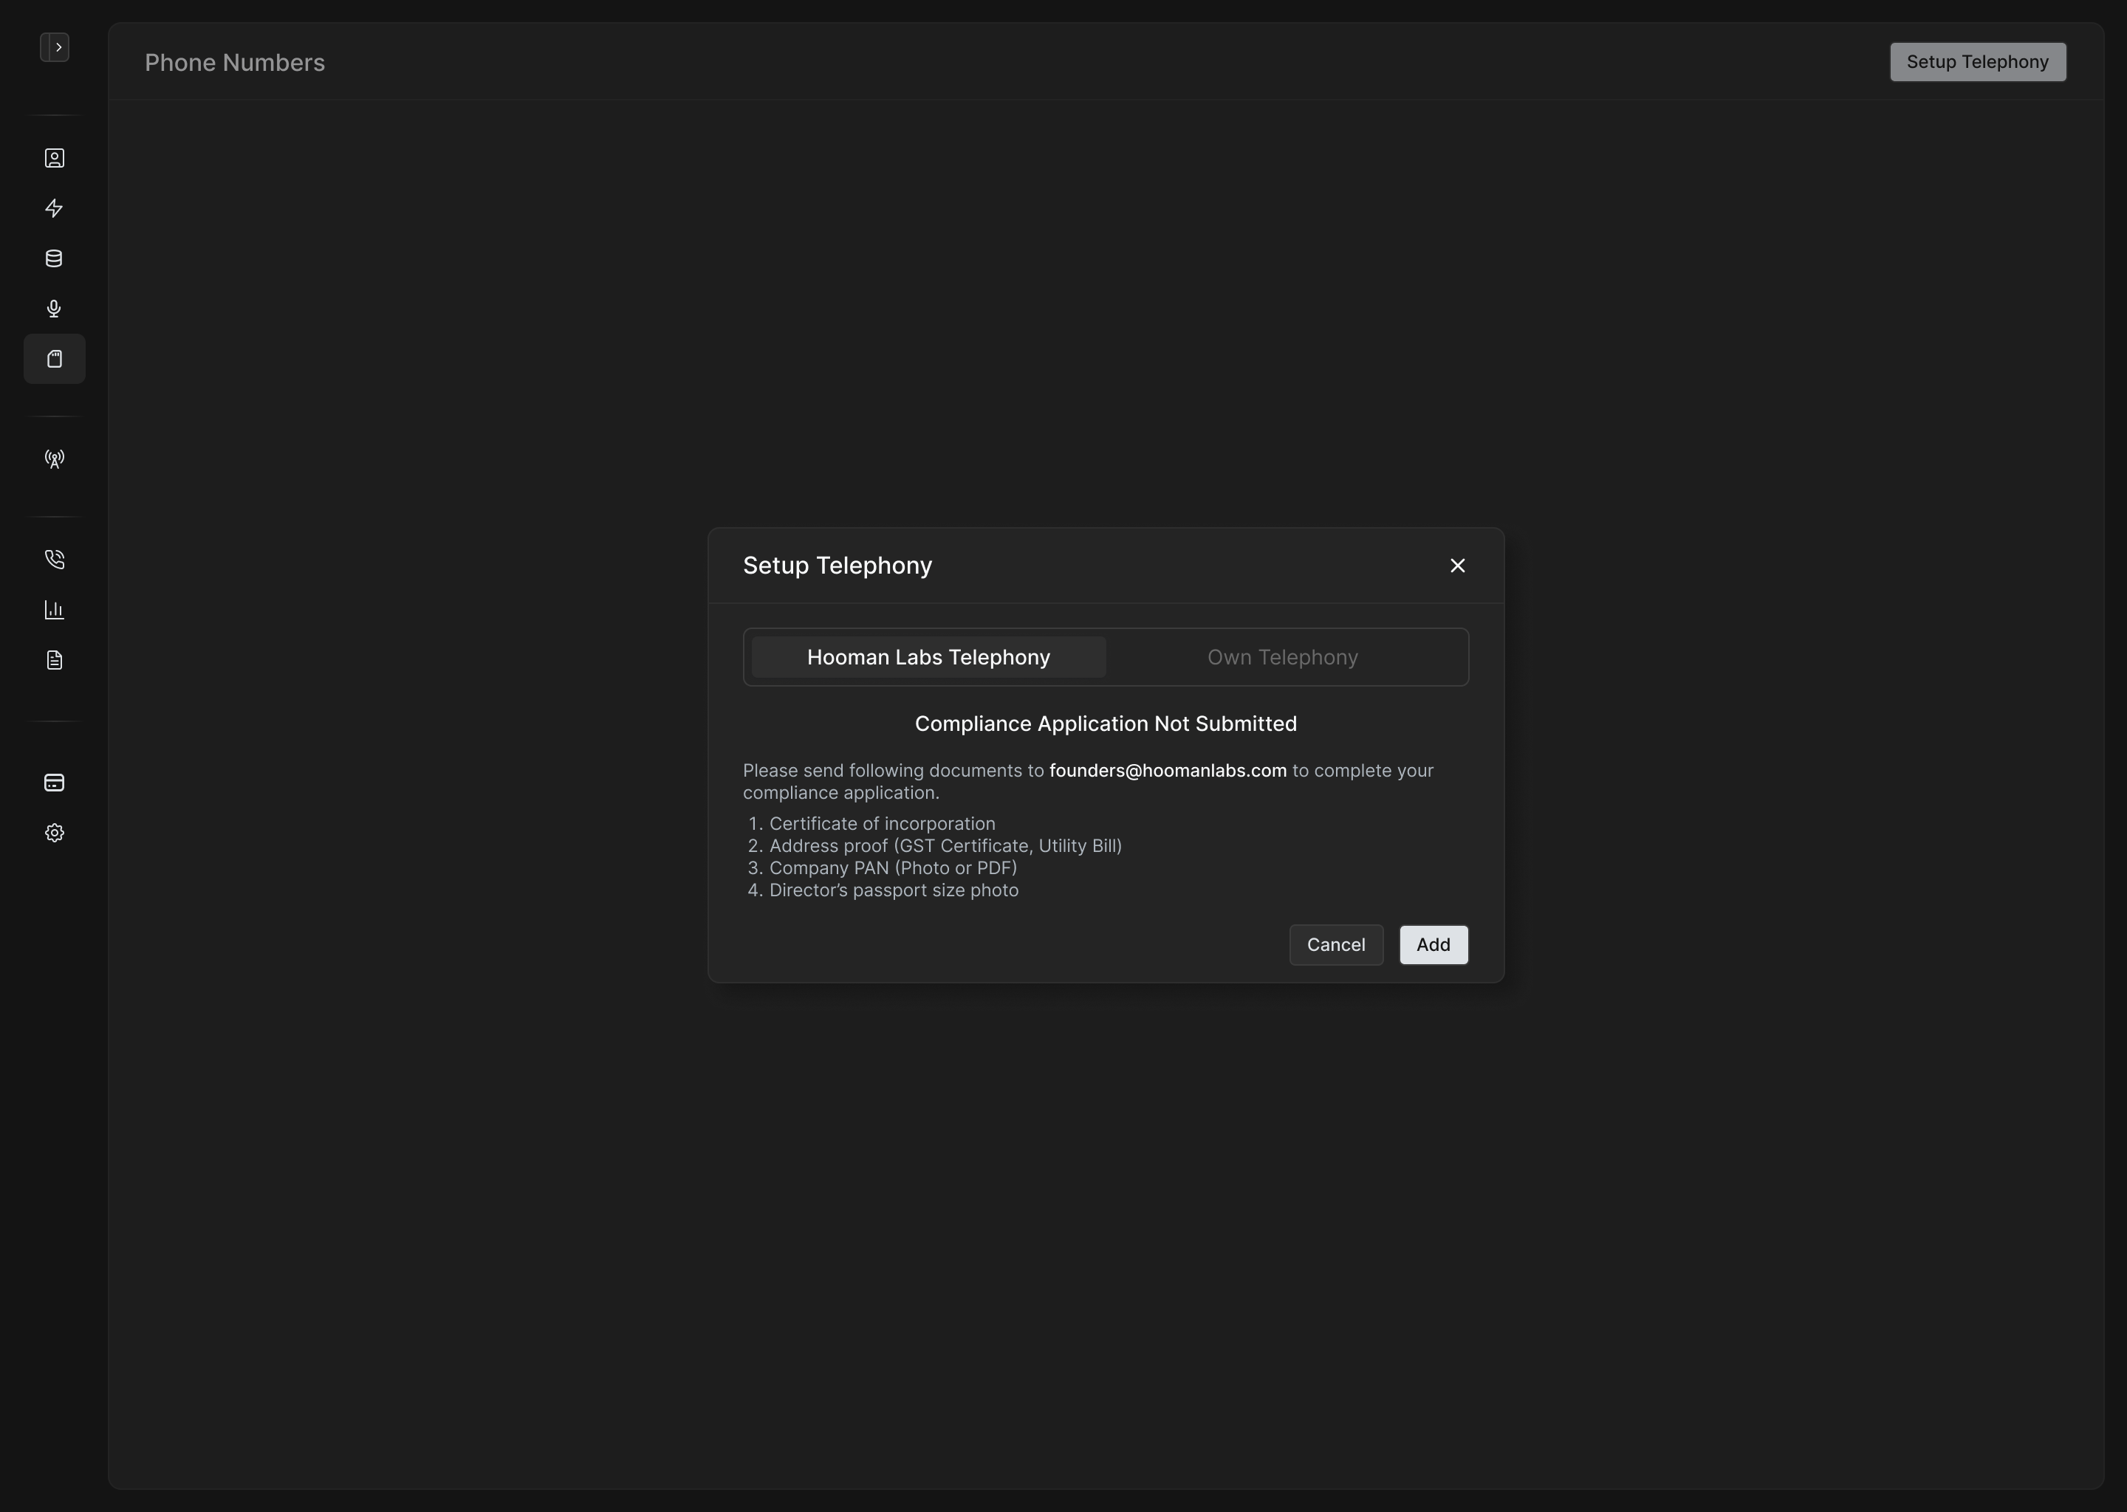Close the Setup Telephony dialog with X

(x=1457, y=566)
